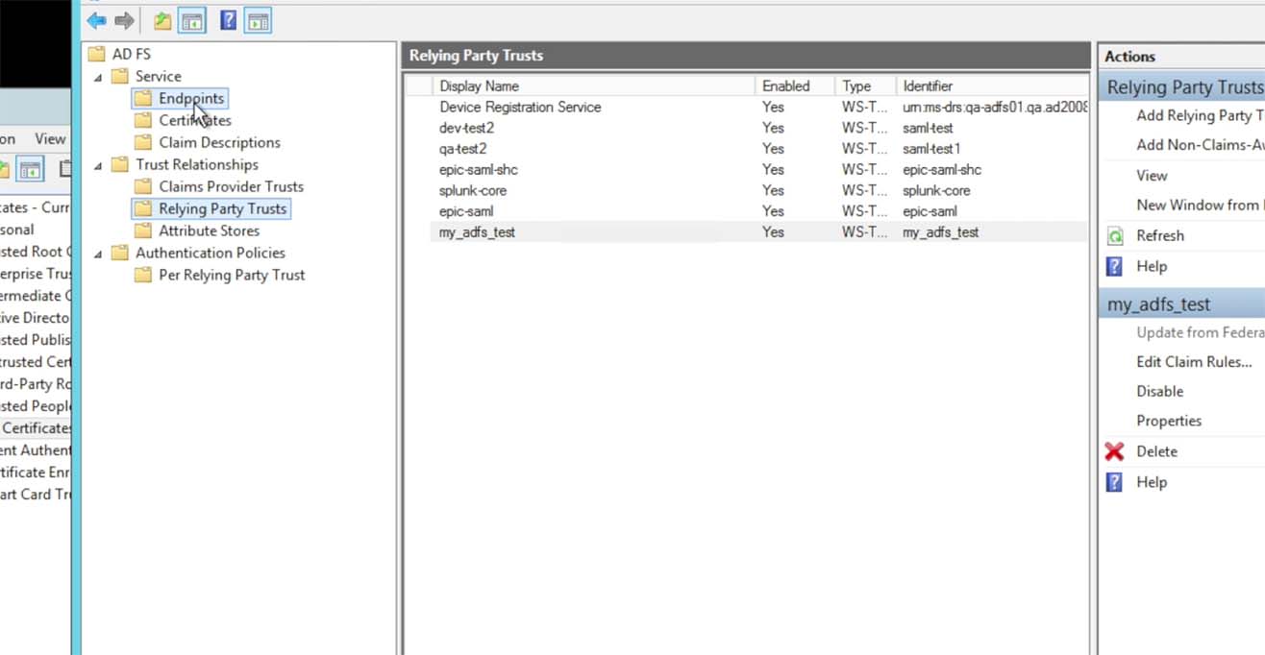Click the blue Help toolbar icon
Screen dimensions: 1265x655
(228, 20)
